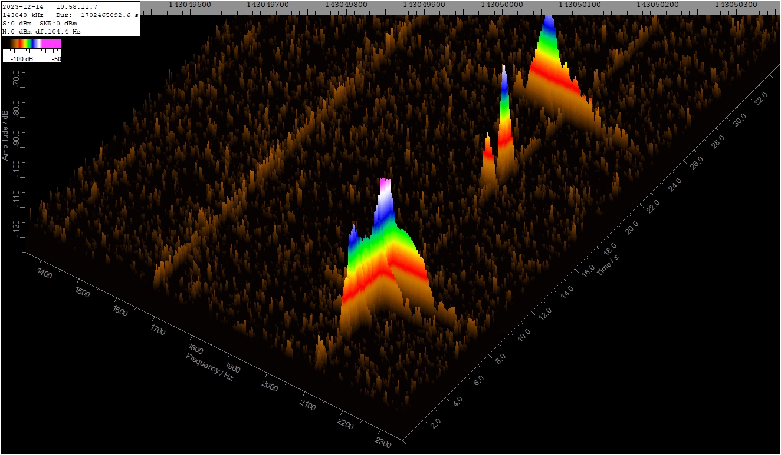Click the Time / s axis title

pos(608,265)
